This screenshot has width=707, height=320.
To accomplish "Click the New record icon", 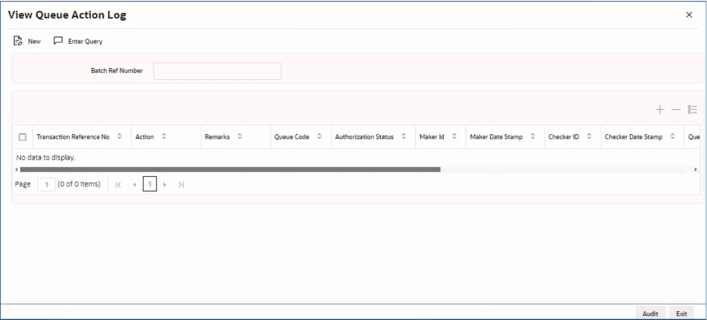I will point(18,41).
